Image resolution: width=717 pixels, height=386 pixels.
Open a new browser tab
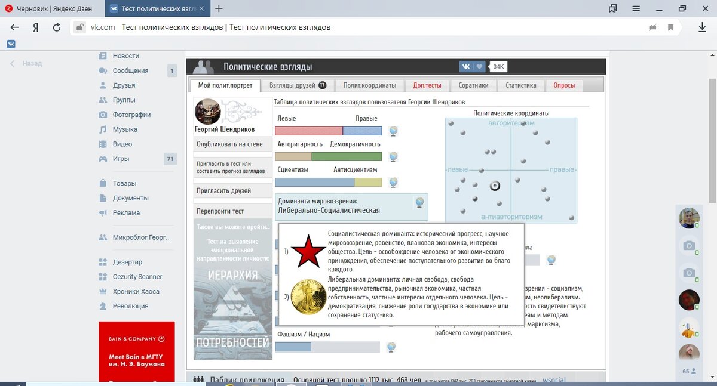(x=219, y=8)
